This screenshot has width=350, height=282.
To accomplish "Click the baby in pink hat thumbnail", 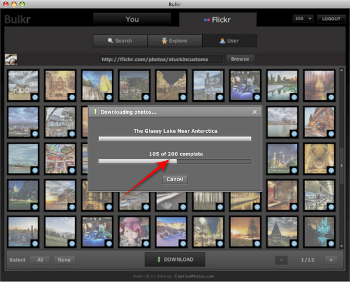I will click(134, 232).
